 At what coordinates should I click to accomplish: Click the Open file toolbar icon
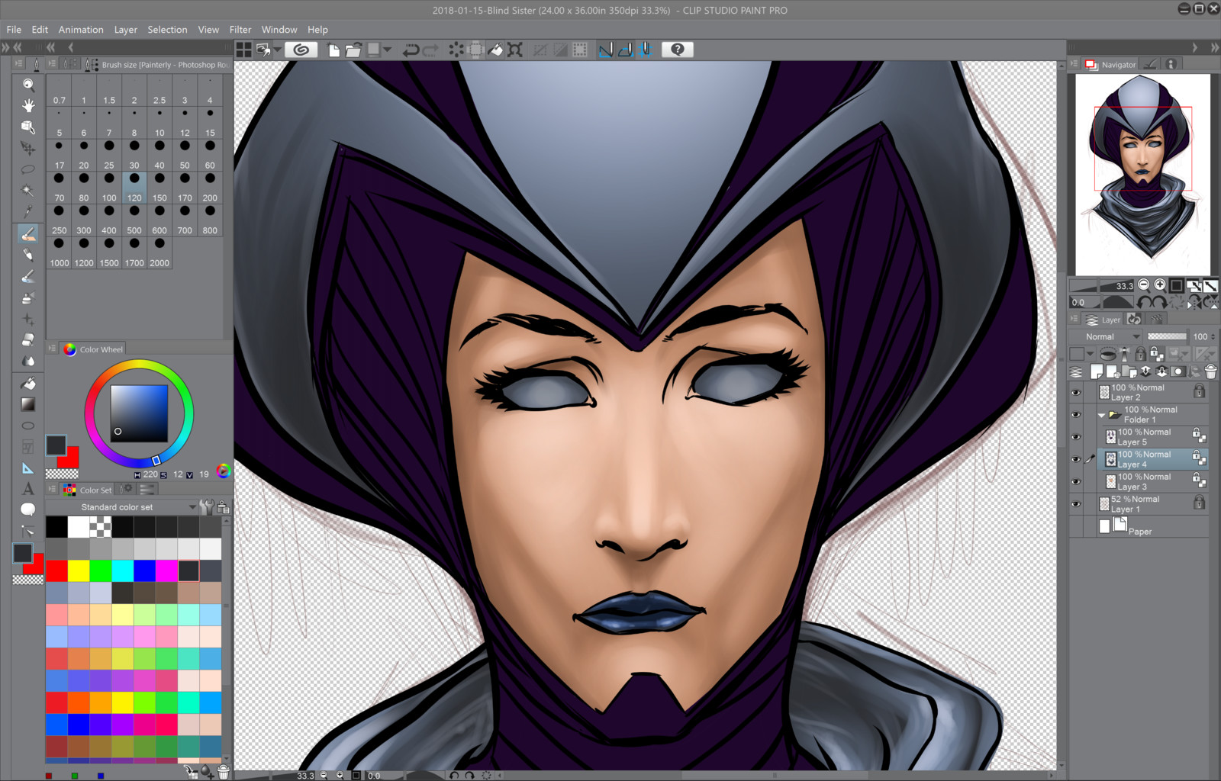353,50
